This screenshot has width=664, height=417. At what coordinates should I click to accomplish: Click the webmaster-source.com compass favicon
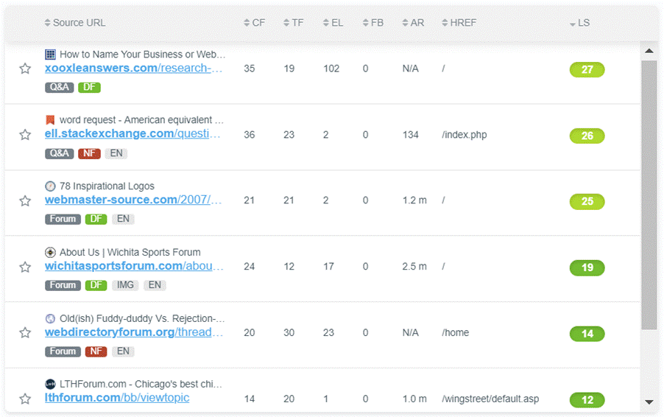50,186
